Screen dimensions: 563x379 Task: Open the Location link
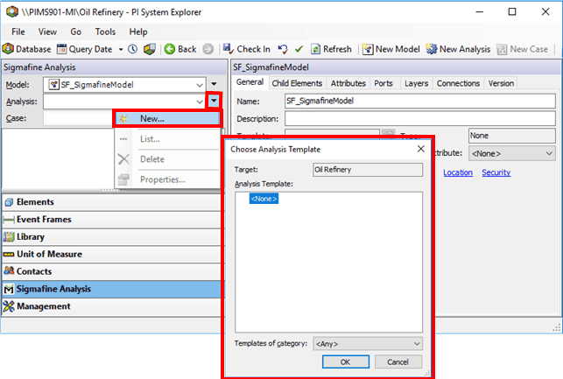[x=458, y=172]
